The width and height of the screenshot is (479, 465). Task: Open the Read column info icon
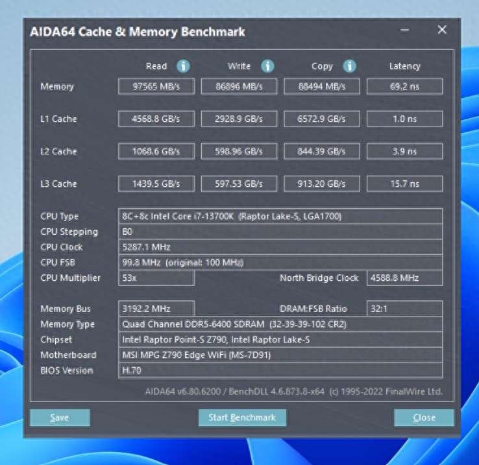pyautogui.click(x=183, y=66)
